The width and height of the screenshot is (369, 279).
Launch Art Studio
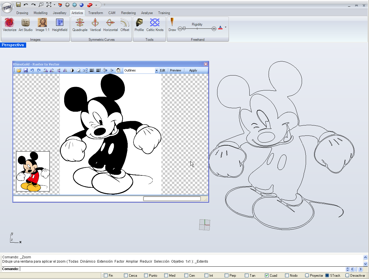coord(26,25)
